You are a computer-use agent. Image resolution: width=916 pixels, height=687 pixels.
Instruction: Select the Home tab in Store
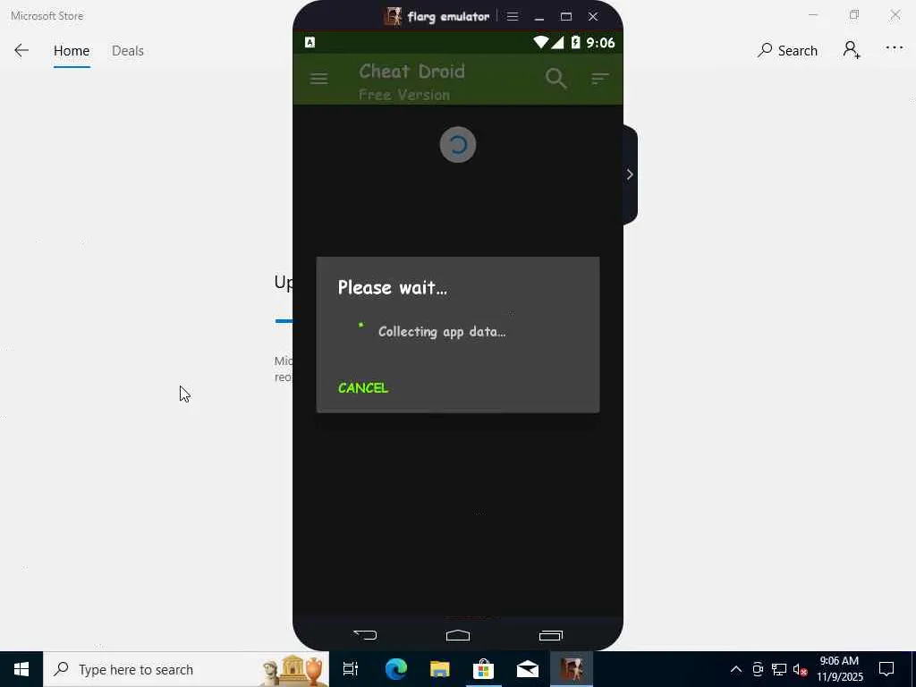tap(72, 51)
